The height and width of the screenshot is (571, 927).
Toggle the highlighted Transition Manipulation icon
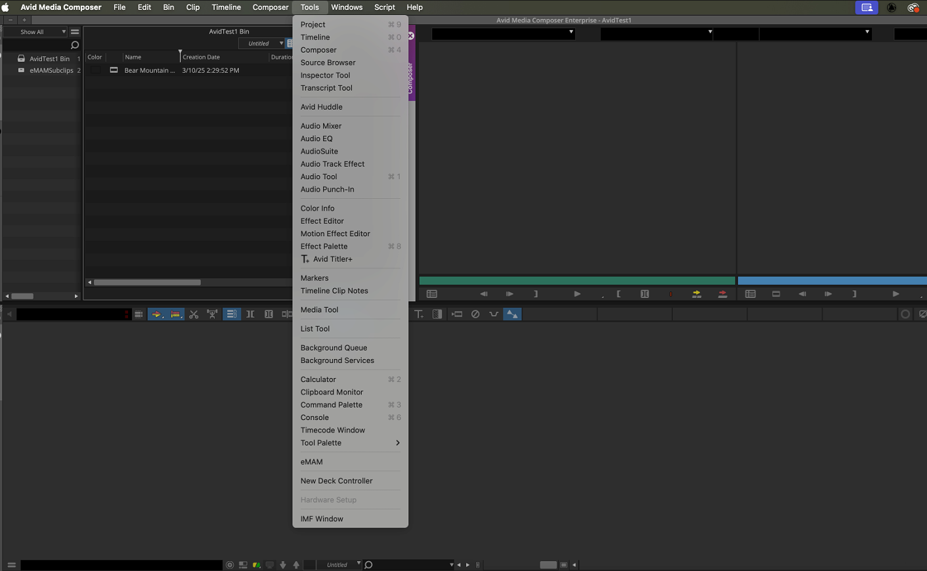tap(512, 314)
